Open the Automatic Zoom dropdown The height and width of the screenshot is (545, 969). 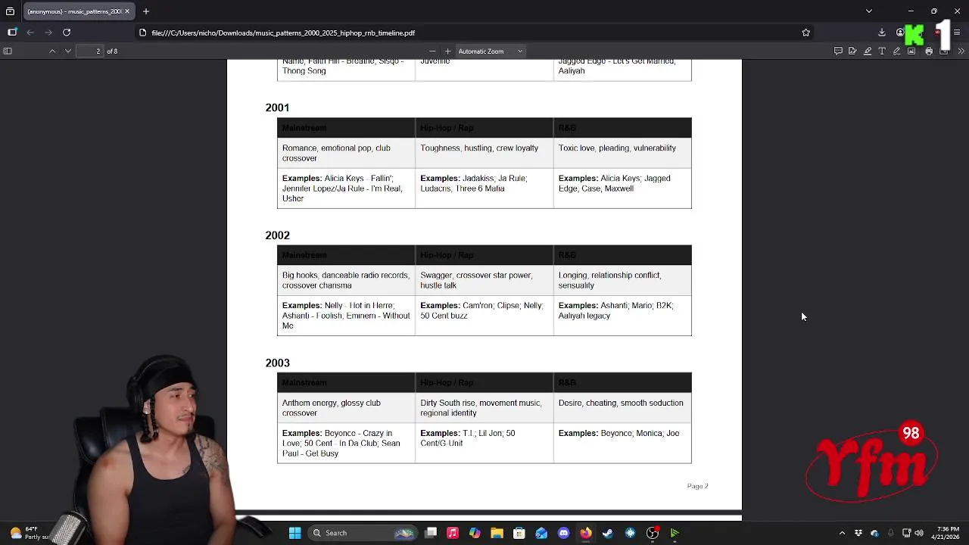coord(491,51)
